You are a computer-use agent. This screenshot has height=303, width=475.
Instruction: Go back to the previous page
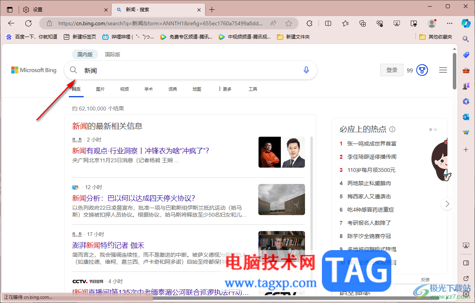pos(11,23)
